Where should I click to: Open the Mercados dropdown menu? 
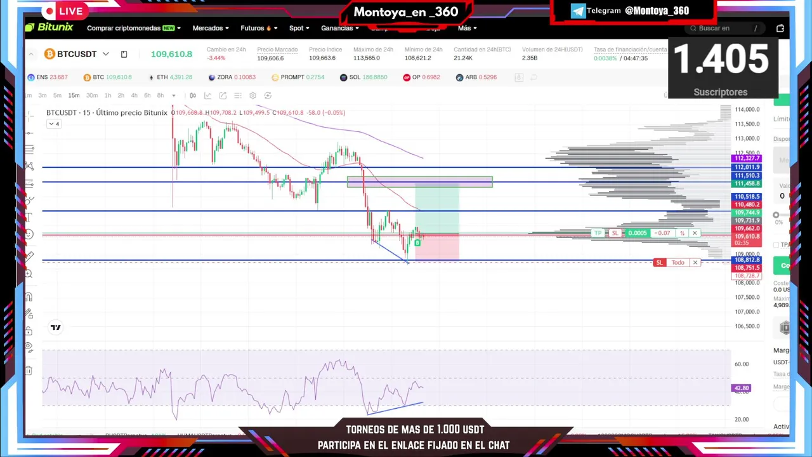point(211,28)
